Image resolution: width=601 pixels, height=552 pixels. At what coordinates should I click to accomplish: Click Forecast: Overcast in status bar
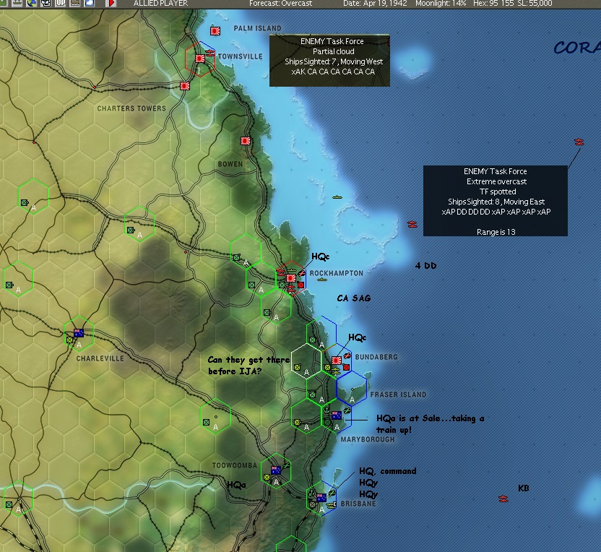pos(280,4)
